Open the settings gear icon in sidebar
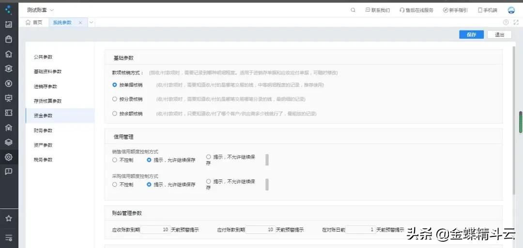The height and width of the screenshot is (248, 523). pyautogui.click(x=9, y=157)
